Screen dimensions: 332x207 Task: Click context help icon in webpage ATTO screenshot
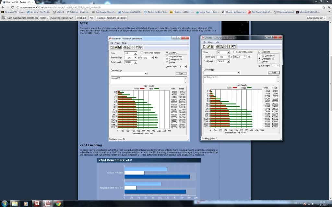tap(141, 47)
